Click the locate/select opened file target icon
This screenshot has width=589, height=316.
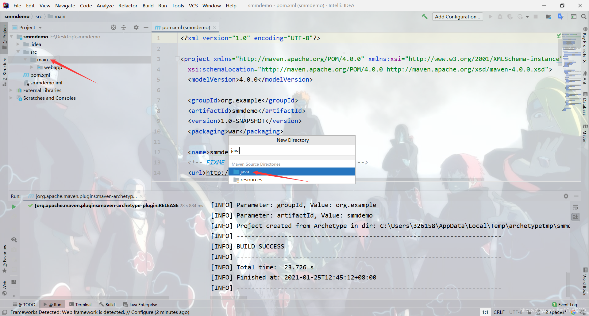114,27
